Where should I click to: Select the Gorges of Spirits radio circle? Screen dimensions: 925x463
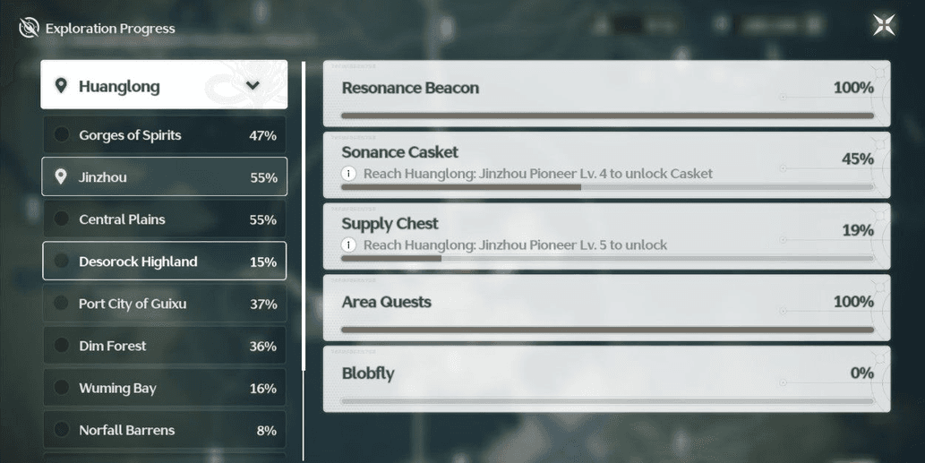[62, 134]
